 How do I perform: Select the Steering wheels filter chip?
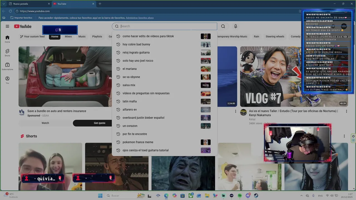(x=275, y=37)
